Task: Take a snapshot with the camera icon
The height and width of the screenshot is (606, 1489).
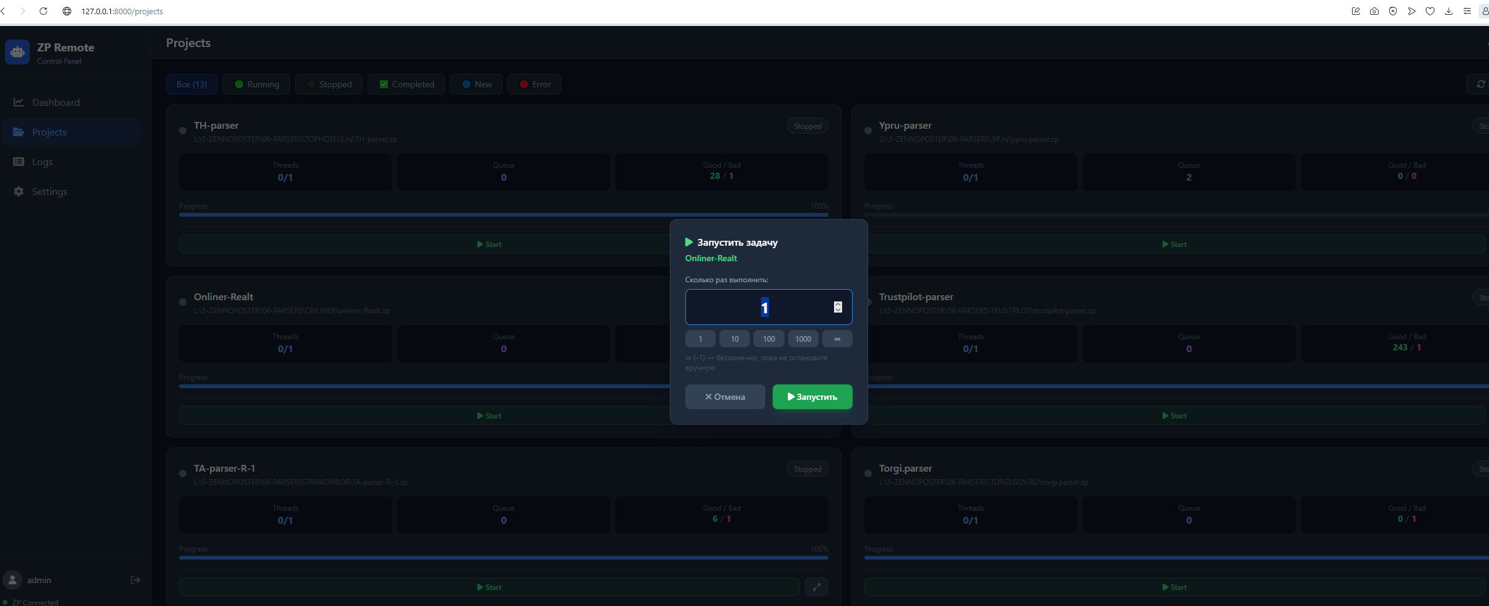Action: coord(1374,11)
